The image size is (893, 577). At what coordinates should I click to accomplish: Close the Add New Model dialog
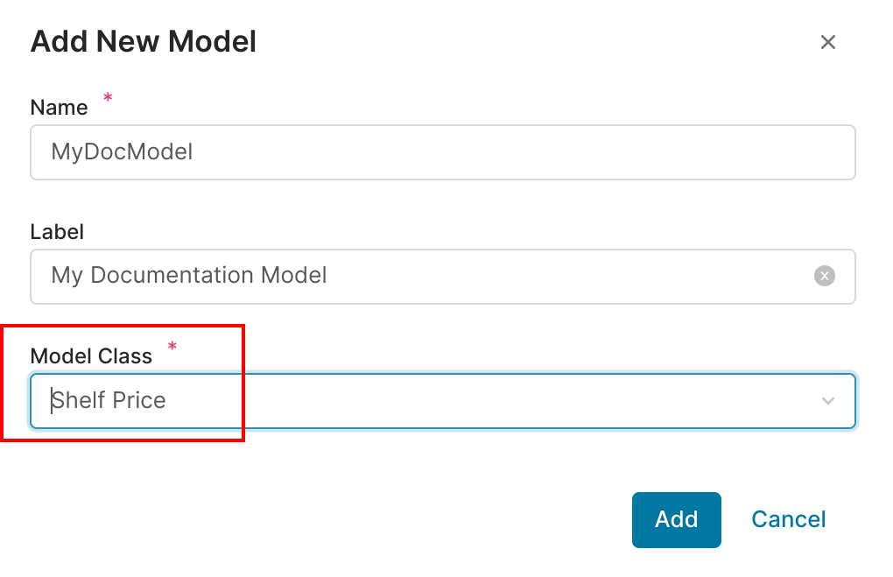click(x=828, y=42)
